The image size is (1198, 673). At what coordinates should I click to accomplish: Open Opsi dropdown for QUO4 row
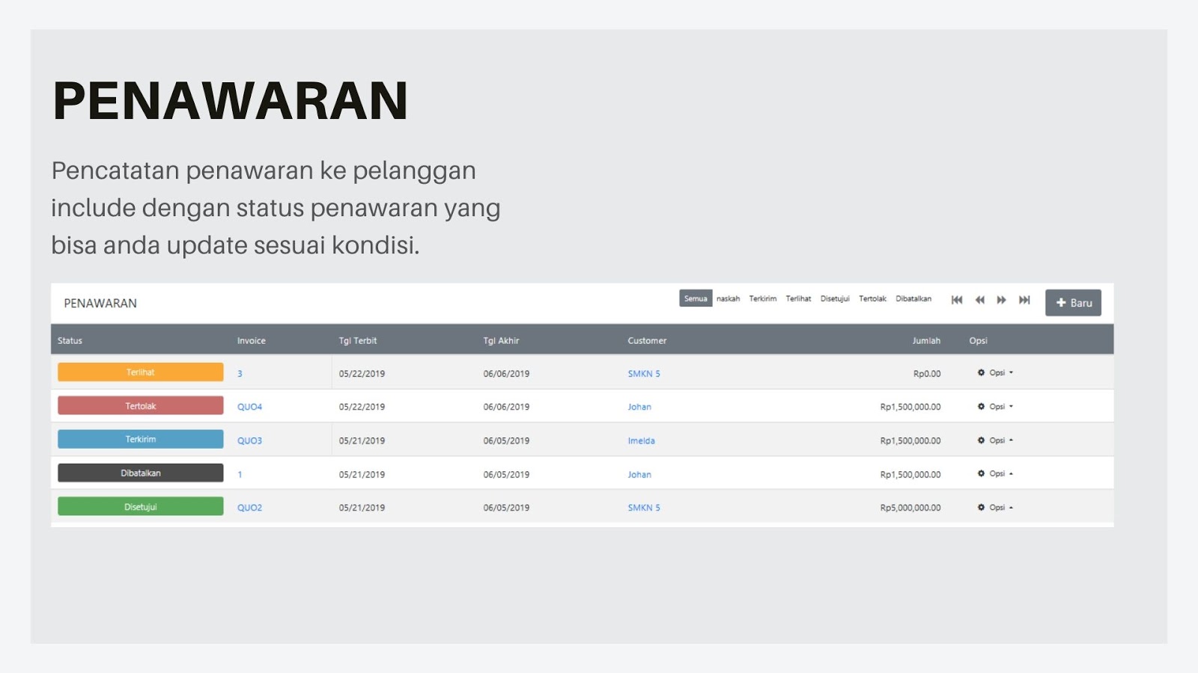point(995,407)
